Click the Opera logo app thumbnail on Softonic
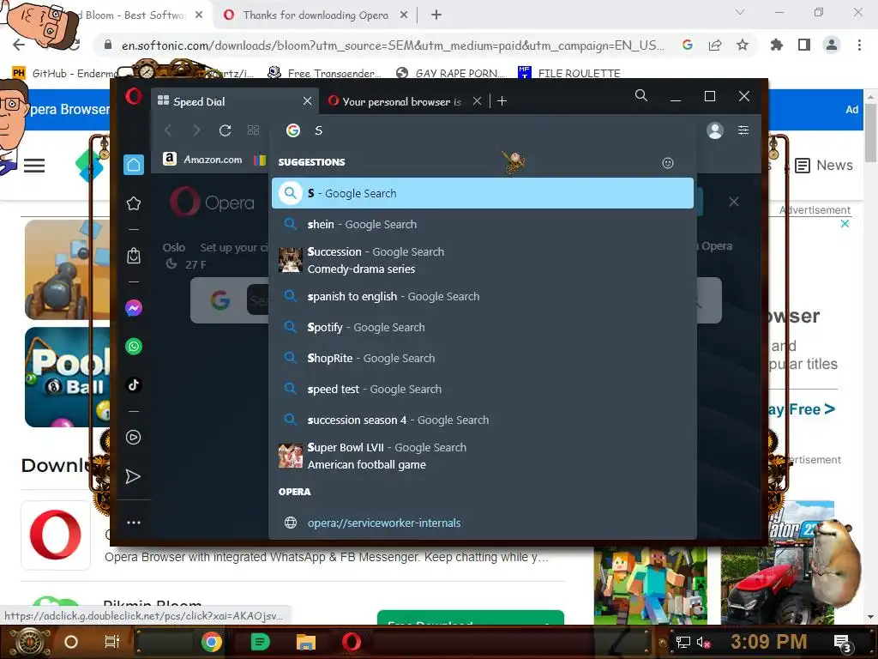 tap(56, 535)
